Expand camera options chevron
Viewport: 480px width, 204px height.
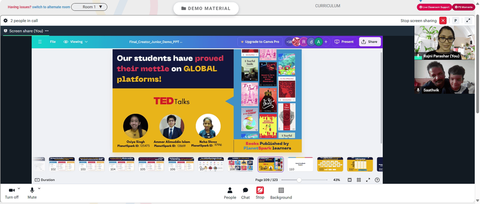pos(19,188)
